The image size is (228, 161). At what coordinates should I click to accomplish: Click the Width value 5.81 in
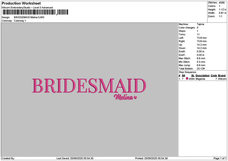222,13
